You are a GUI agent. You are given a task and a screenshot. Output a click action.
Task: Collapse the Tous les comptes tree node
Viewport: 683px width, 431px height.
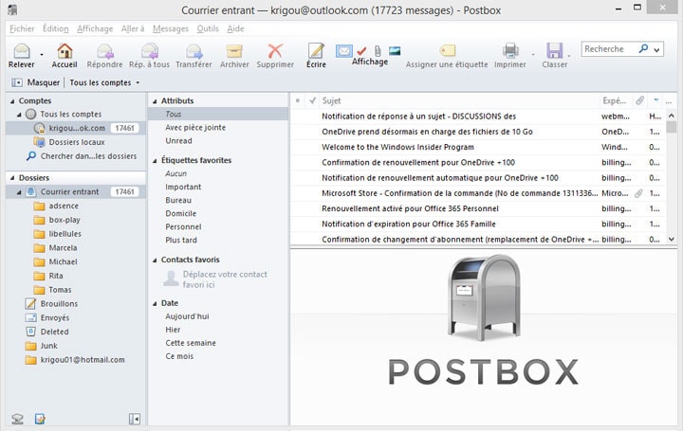pos(19,115)
